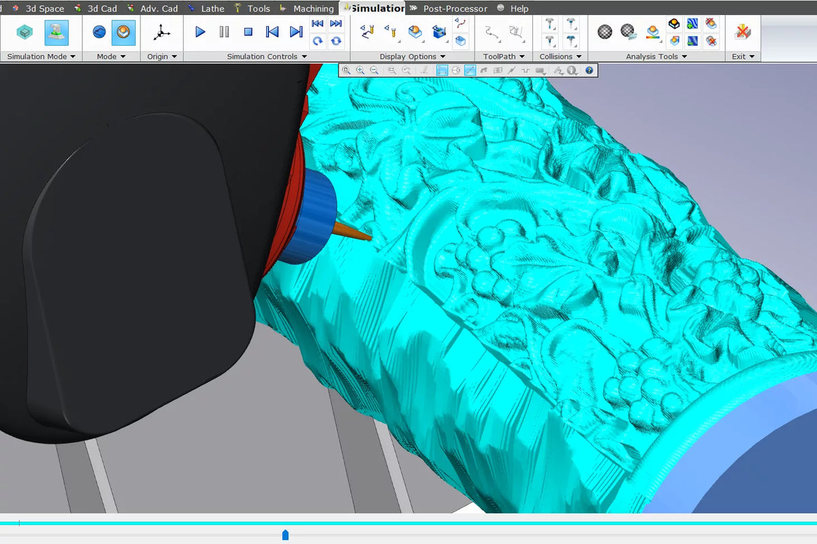
Task: Open the blue question-mark help icon
Action: [589, 70]
